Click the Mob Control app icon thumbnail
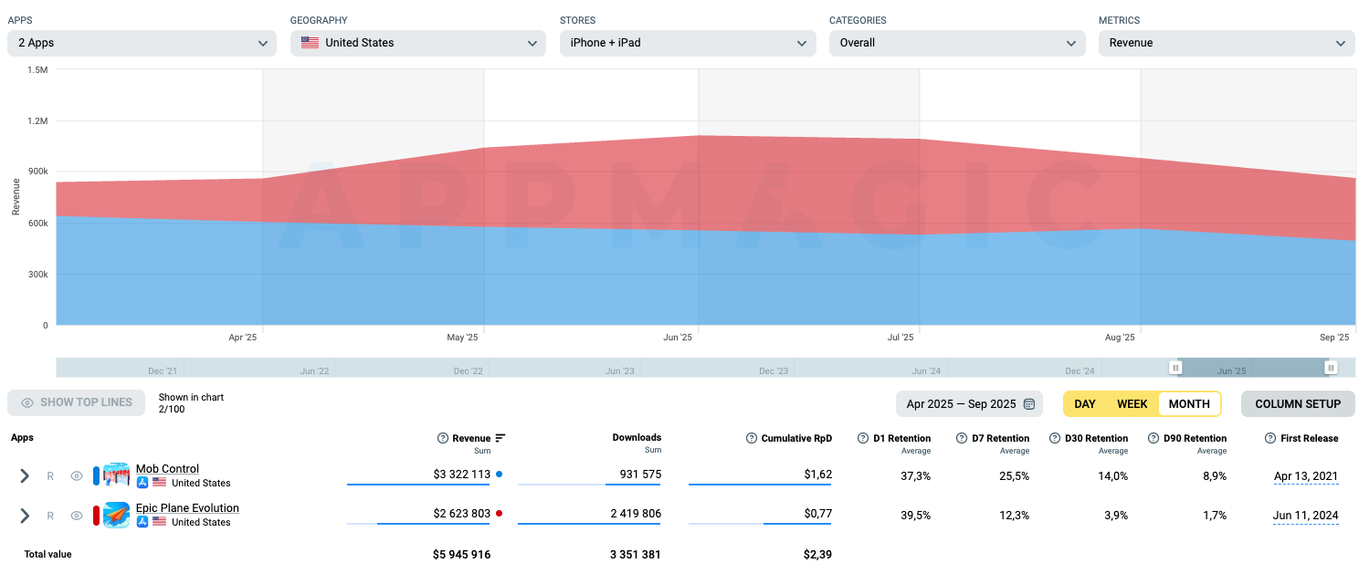 (116, 475)
